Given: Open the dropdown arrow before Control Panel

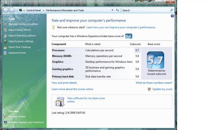Looking at the screenshot, I should [x=24, y=10].
